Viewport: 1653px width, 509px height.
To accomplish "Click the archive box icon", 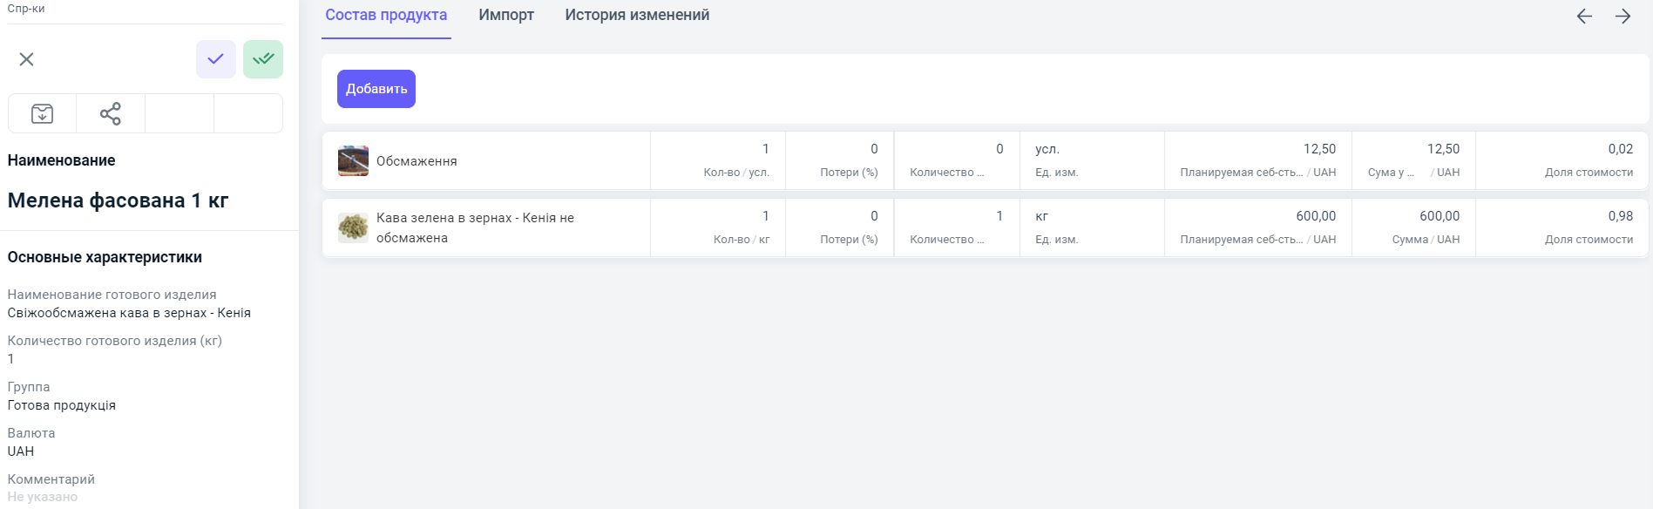I will click(x=42, y=114).
